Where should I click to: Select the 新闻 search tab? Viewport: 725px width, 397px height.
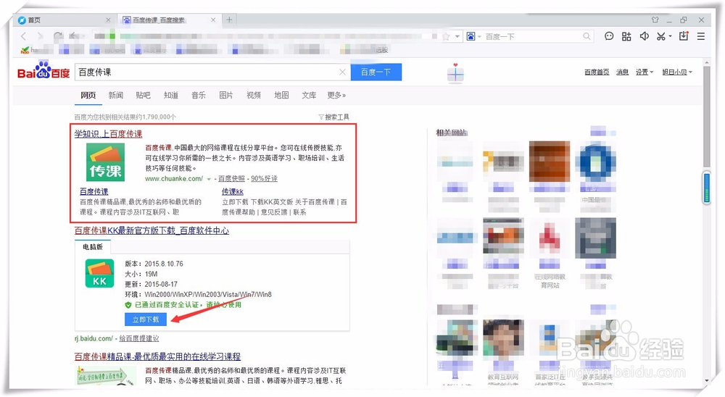(x=115, y=95)
